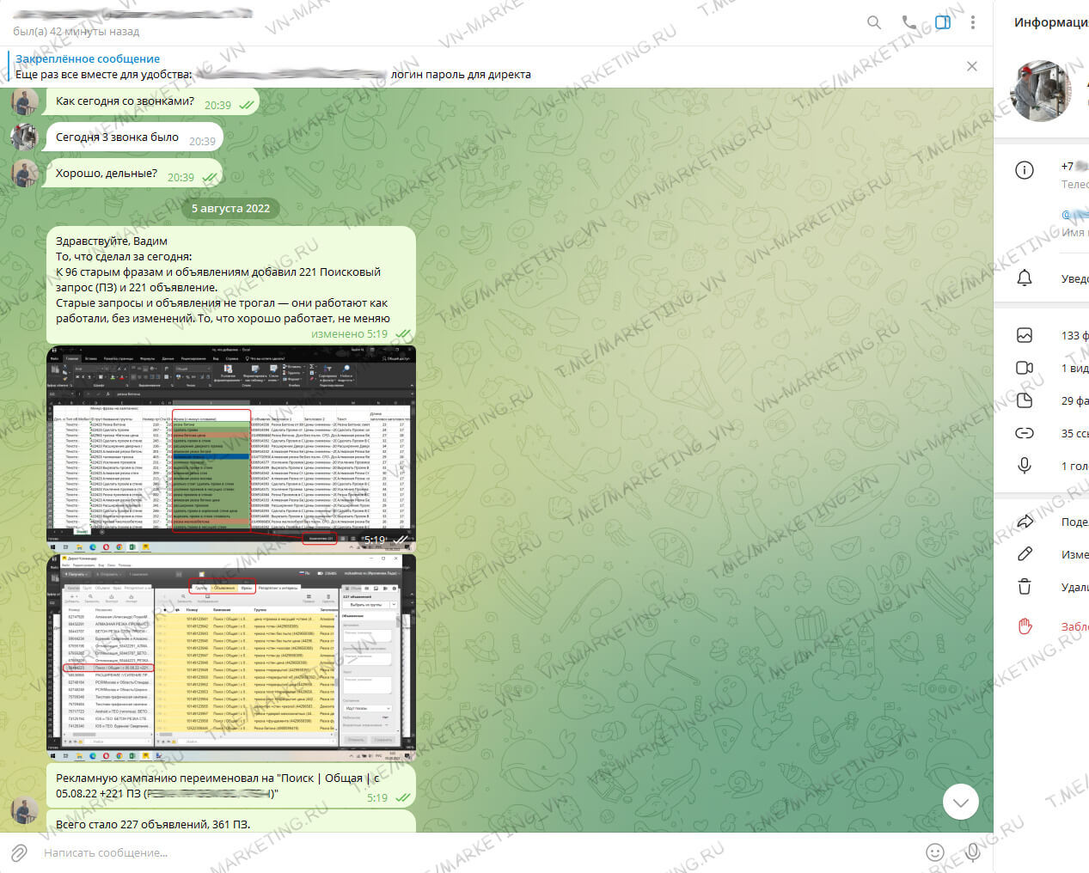Open the Direct Commander screenshot thumbnail
The image size is (1089, 873).
[230, 657]
